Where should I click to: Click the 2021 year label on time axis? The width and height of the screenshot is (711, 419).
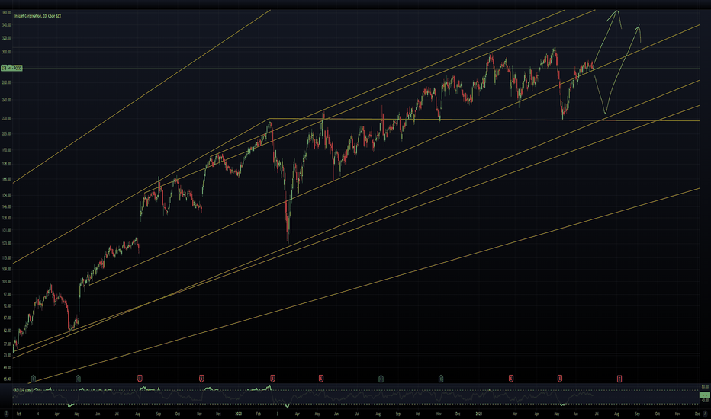pyautogui.click(x=478, y=414)
